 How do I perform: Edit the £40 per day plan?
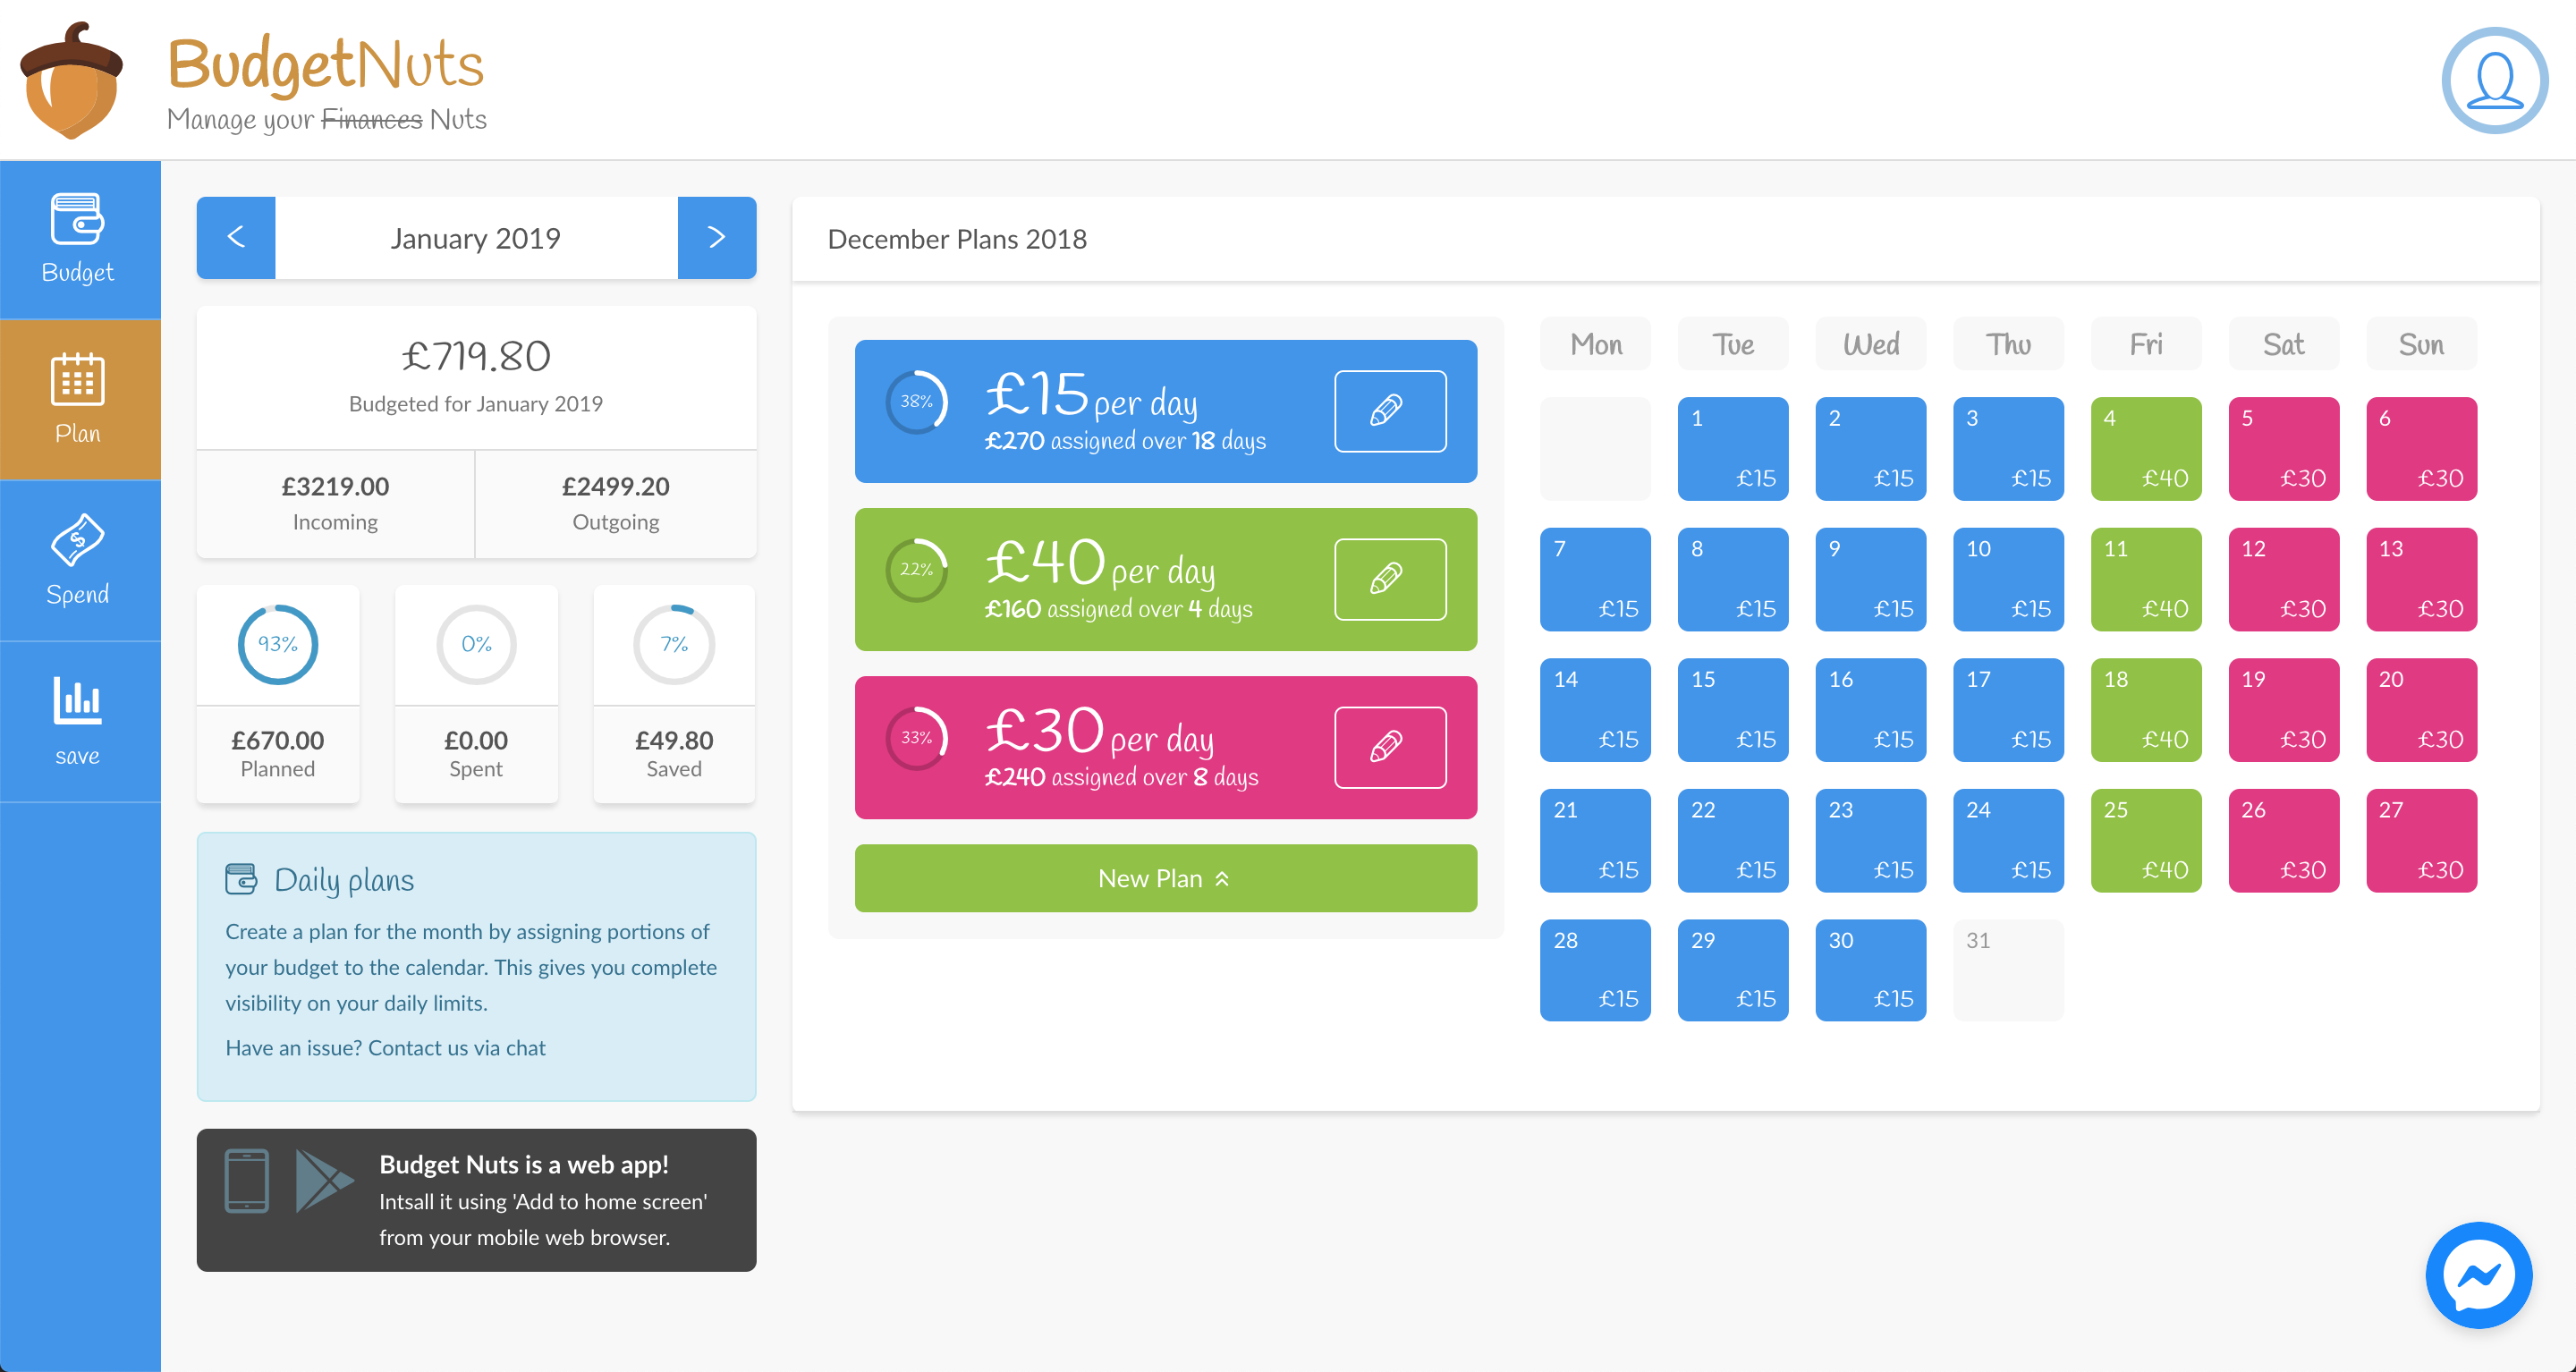click(1389, 579)
